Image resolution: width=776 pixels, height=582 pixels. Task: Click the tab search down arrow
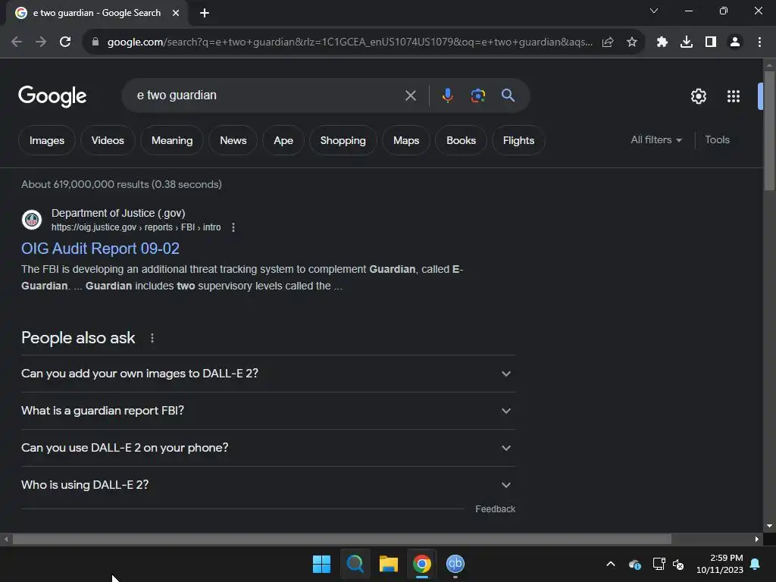654,11
